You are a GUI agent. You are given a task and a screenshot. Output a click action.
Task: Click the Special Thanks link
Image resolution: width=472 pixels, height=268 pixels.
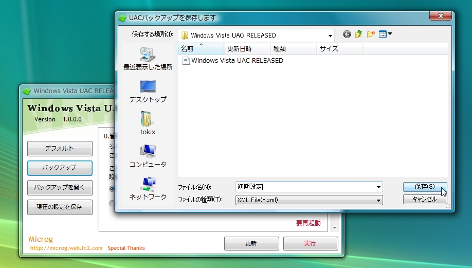(126, 248)
